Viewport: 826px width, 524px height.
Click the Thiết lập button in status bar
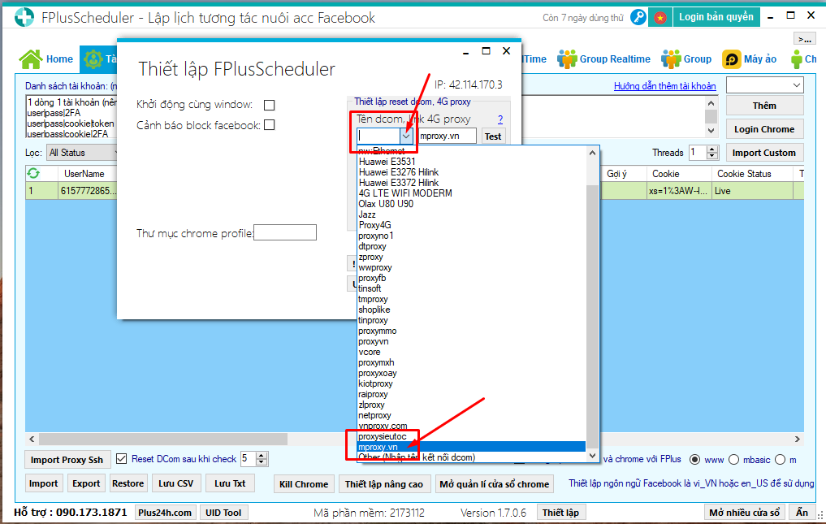(x=560, y=513)
